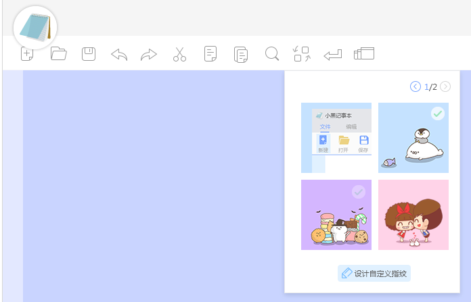Toggle the checkmark on the purple desserts skin
This screenshot has height=302, width=471.
(359, 192)
